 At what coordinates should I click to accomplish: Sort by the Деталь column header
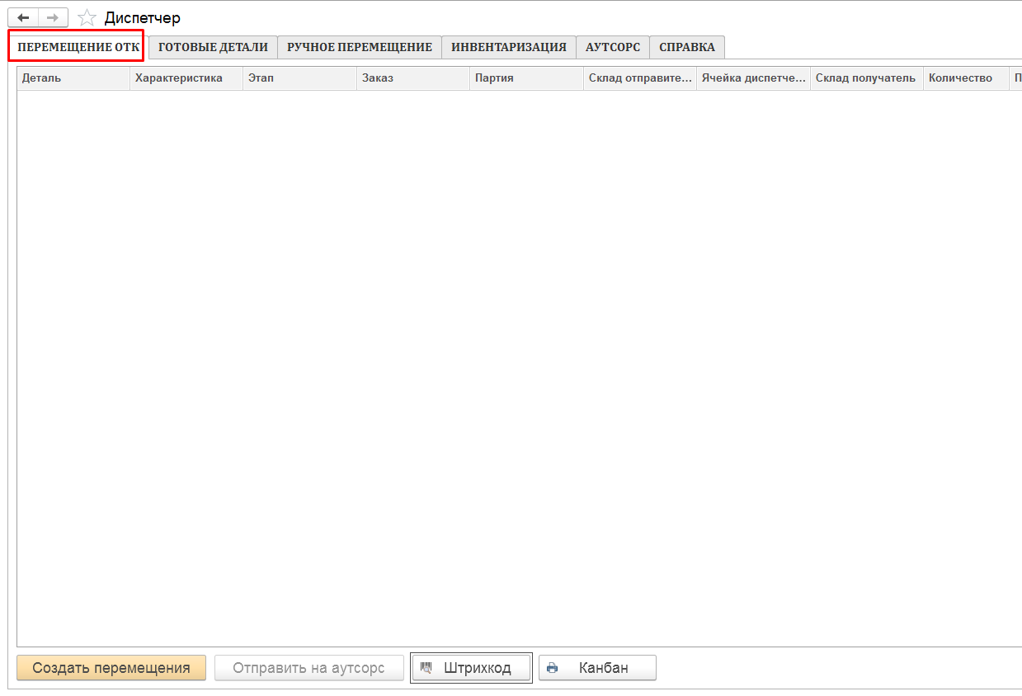tap(73, 78)
